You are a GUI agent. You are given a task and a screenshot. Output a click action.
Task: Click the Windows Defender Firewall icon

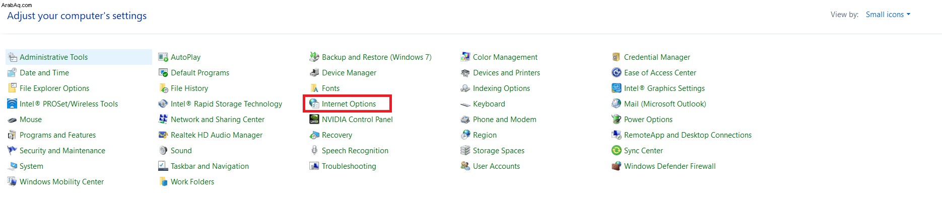click(x=616, y=166)
